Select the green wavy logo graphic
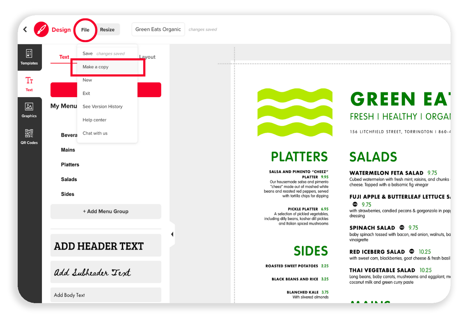 [x=295, y=112]
